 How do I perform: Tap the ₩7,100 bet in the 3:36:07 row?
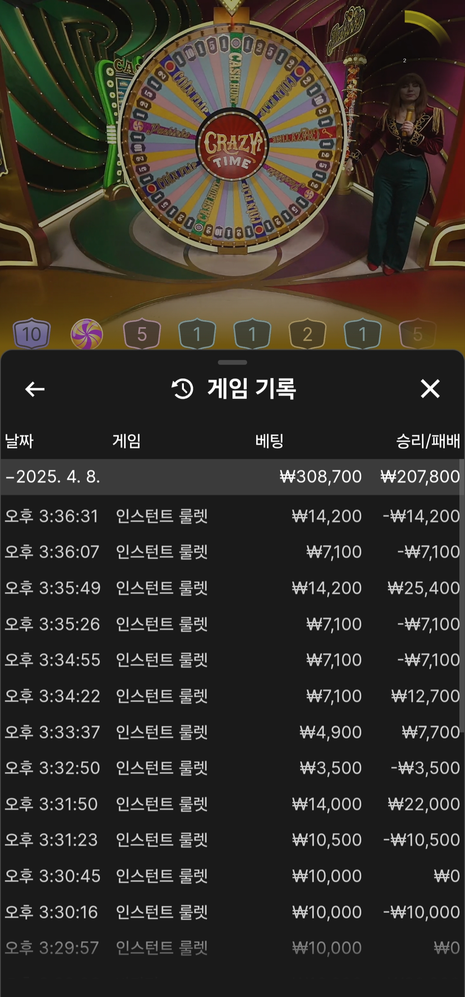(x=334, y=552)
